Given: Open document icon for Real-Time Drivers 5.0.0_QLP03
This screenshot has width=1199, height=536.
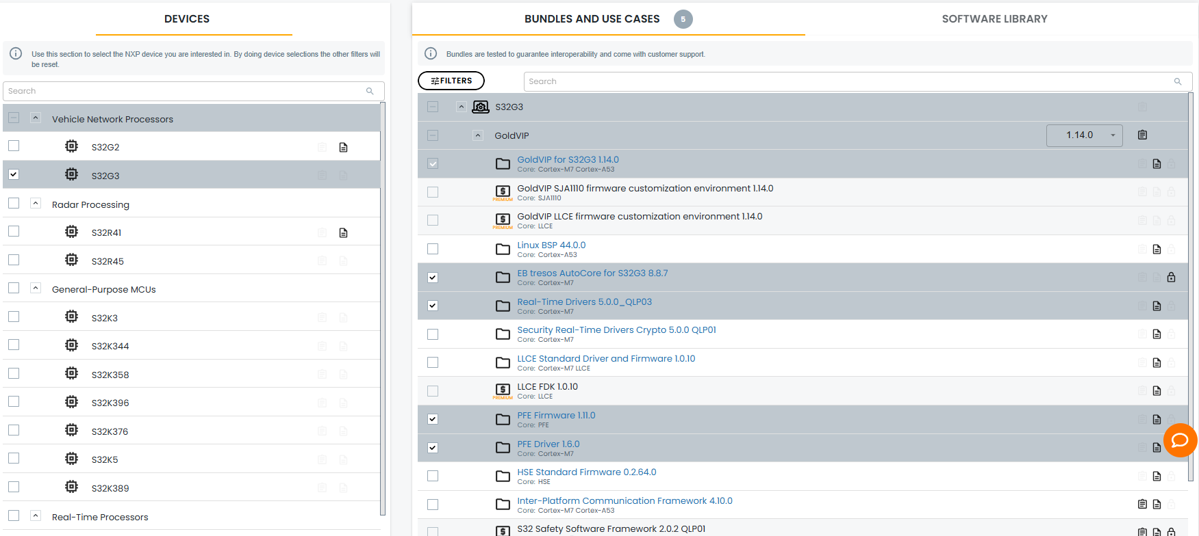Looking at the screenshot, I should click(1157, 306).
